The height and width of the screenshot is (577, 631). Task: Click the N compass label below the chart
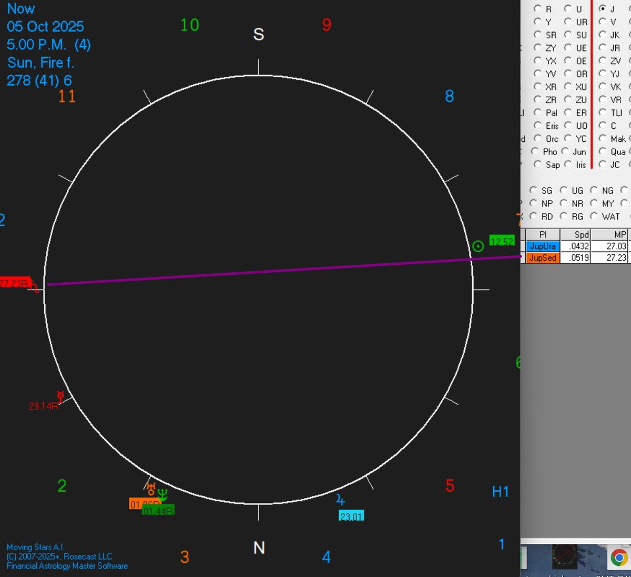[259, 548]
